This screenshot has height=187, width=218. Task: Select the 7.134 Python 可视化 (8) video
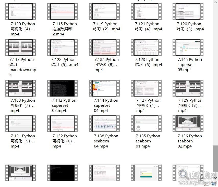[104, 47]
